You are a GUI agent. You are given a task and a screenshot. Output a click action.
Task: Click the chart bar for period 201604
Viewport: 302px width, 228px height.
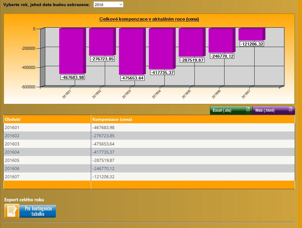(x=162, y=49)
